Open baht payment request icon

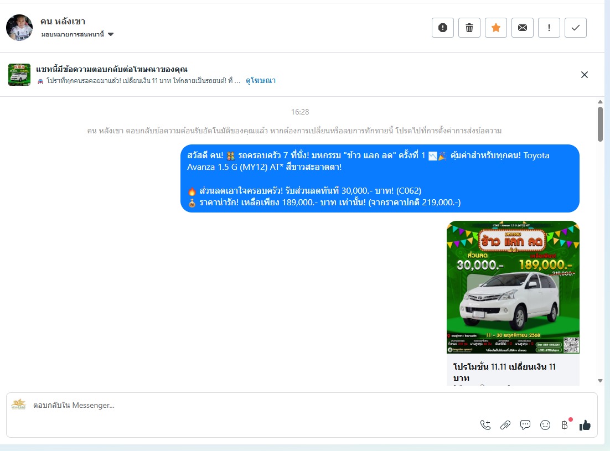[565, 425]
